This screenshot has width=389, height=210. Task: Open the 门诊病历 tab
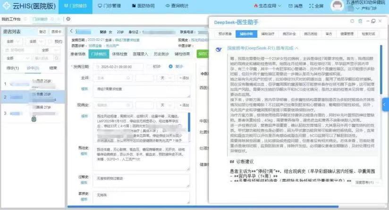99,54
